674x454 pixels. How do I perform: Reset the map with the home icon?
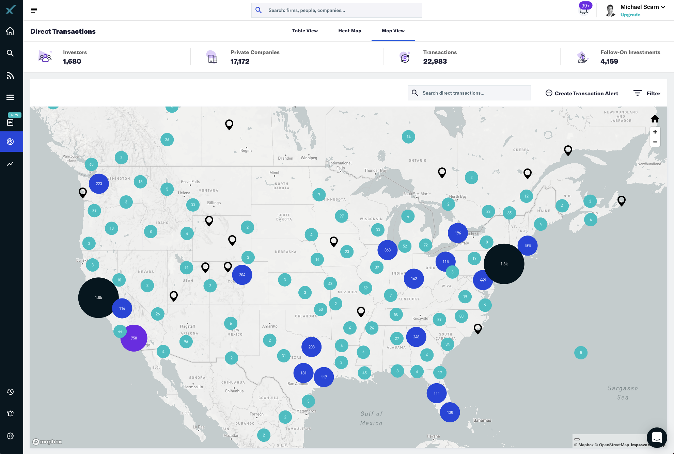[x=655, y=119]
